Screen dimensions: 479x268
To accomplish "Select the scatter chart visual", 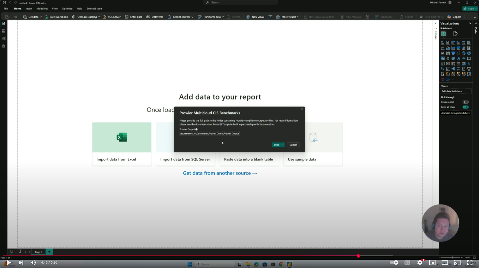I will click(458, 53).
